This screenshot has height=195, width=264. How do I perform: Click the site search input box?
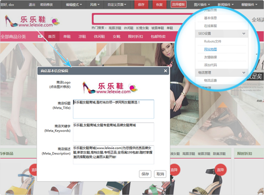coord(143,19)
